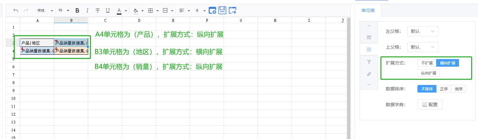Select cell B4 with 产品销量数据集

pyautogui.click(x=71, y=51)
